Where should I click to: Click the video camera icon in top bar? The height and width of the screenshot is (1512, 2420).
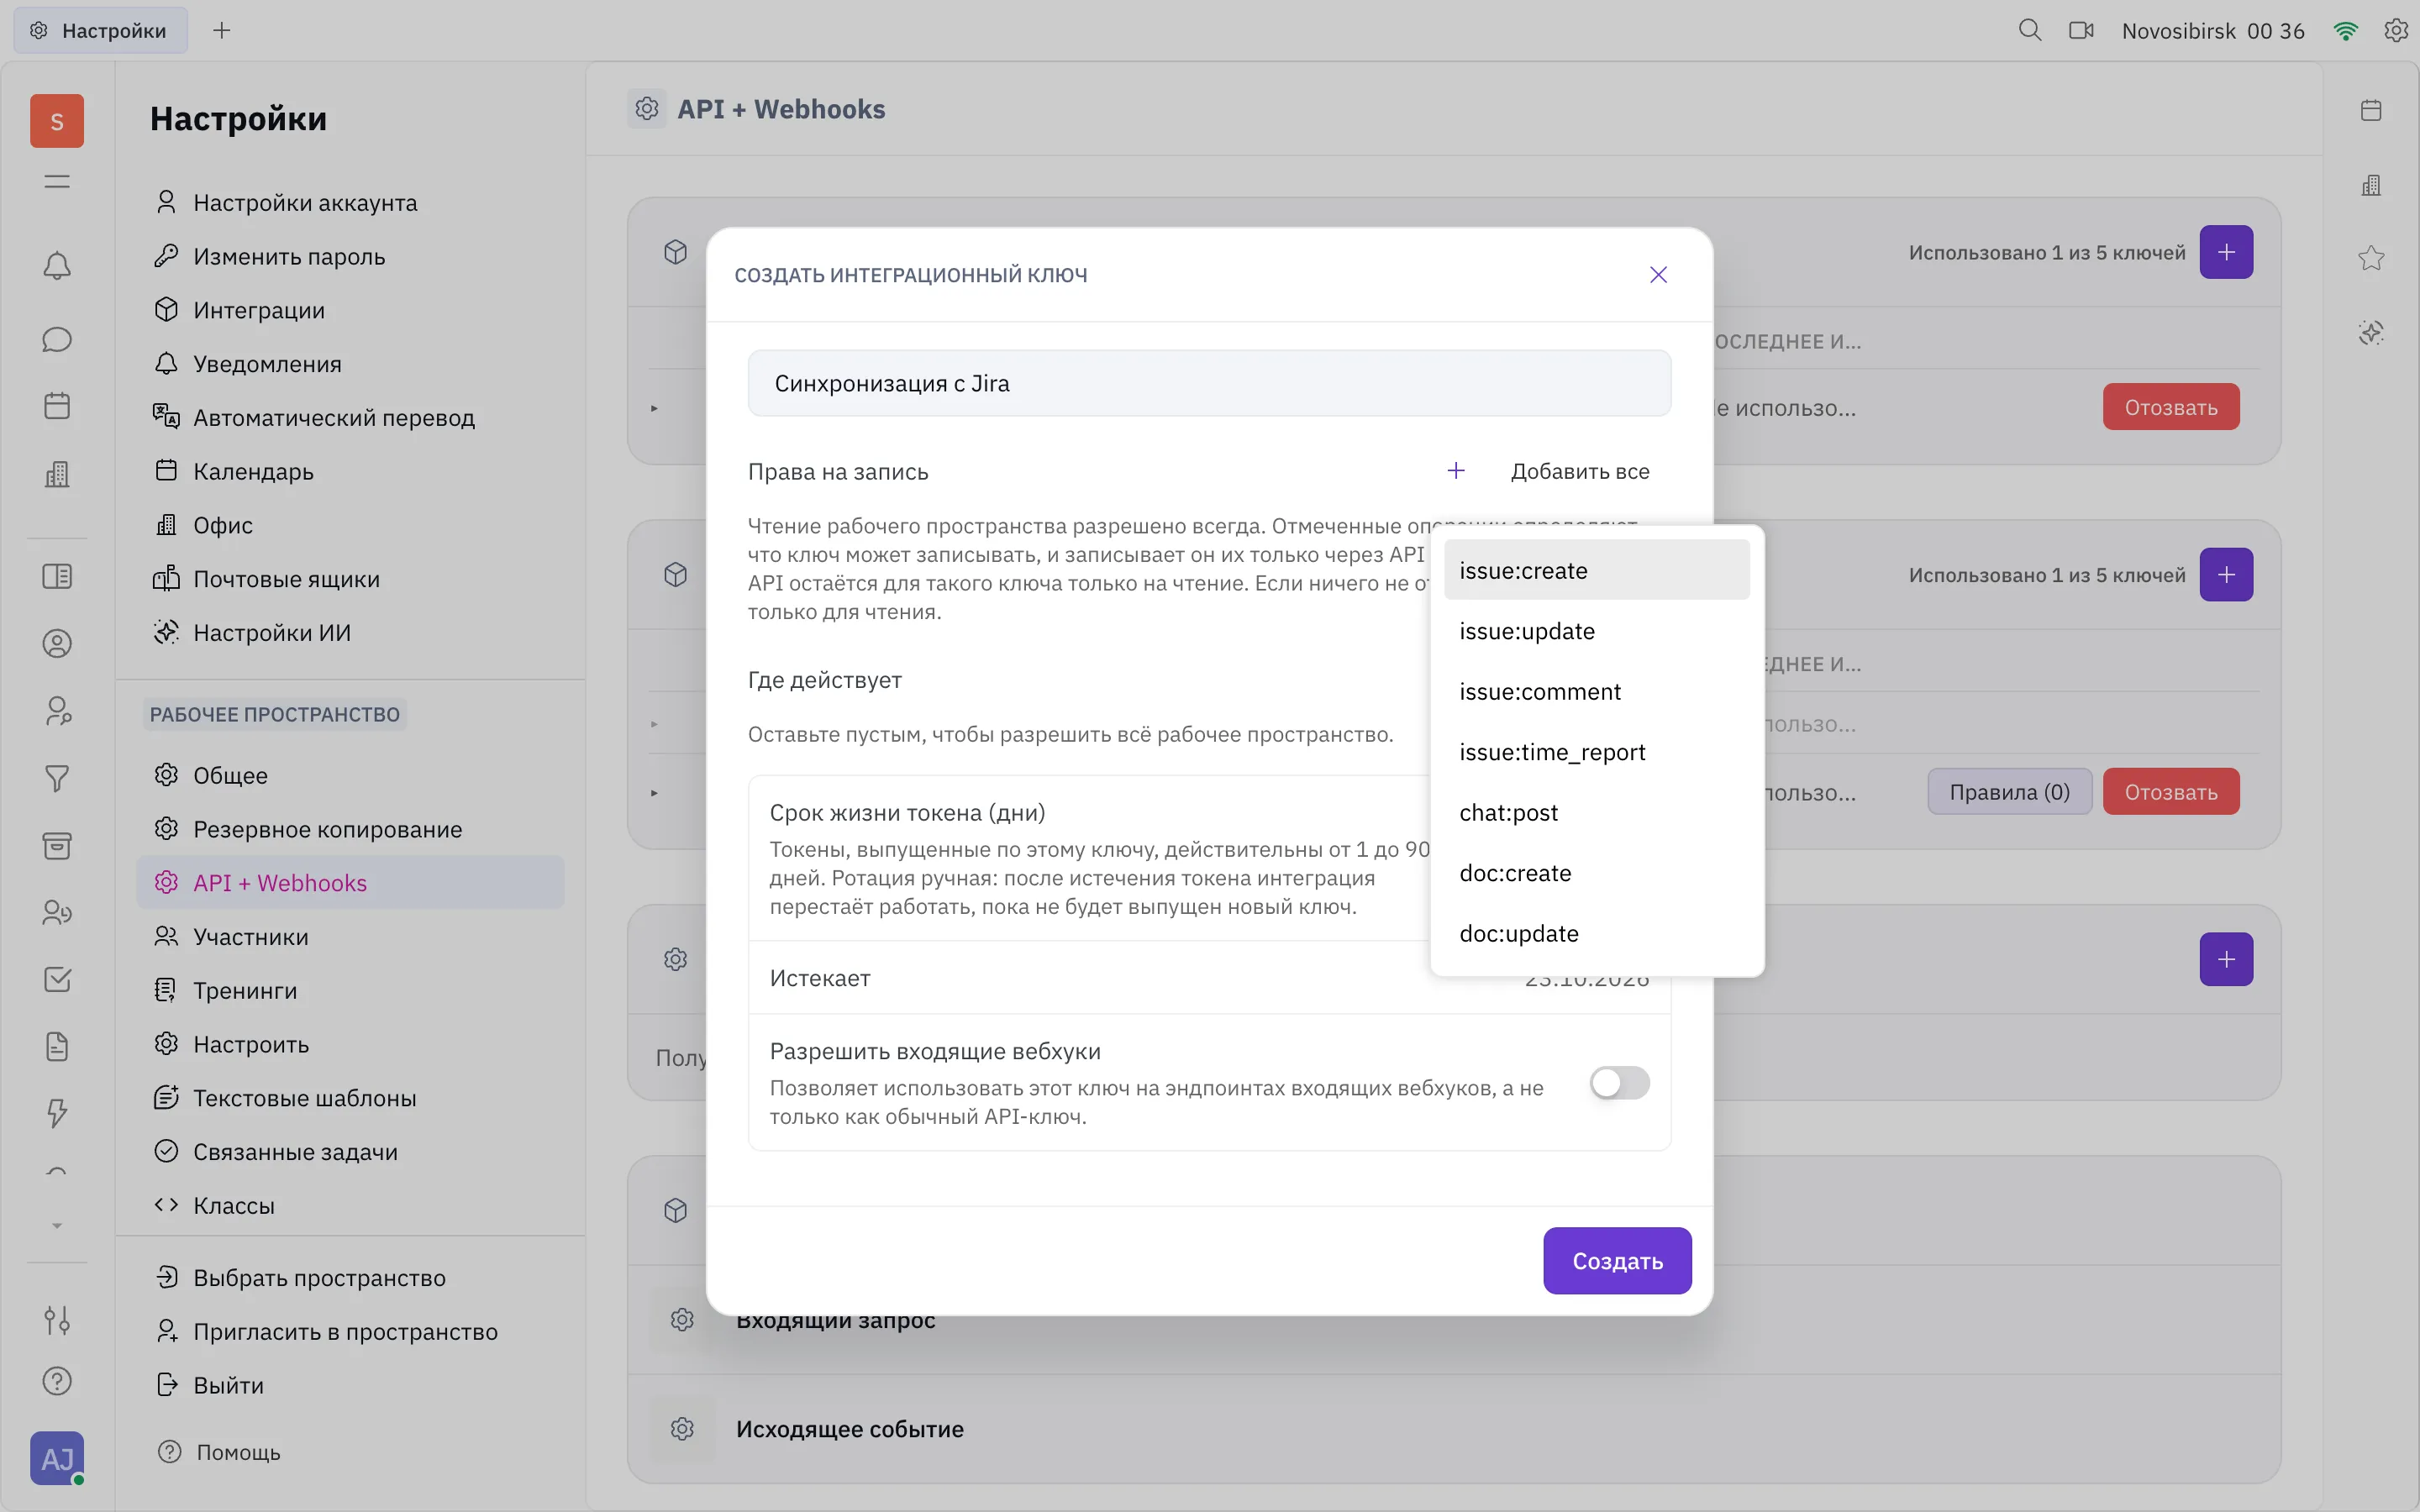(2081, 30)
